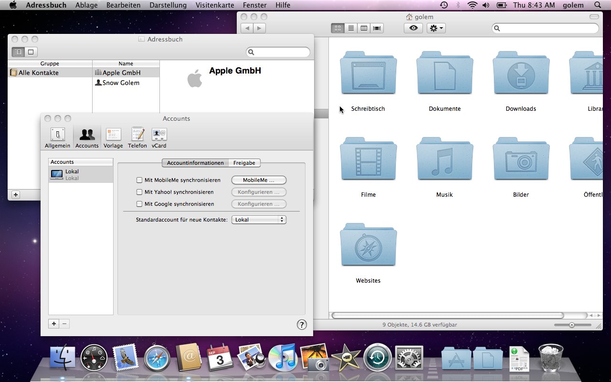The width and height of the screenshot is (611, 382).
Task: Open the help question mark button
Action: point(302,325)
